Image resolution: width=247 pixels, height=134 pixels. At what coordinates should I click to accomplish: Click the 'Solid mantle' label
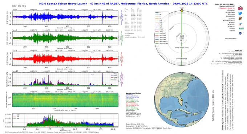click(182, 58)
